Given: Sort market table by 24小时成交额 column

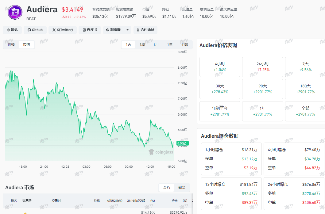Looking at the screenshot, I should [x=136, y=201].
